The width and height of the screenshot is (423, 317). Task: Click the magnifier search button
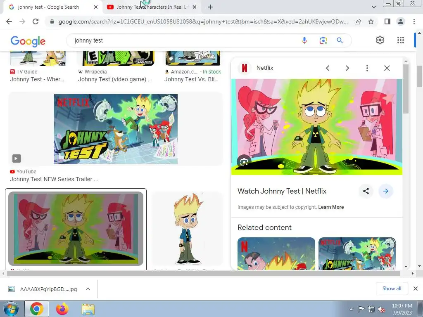coord(340,40)
